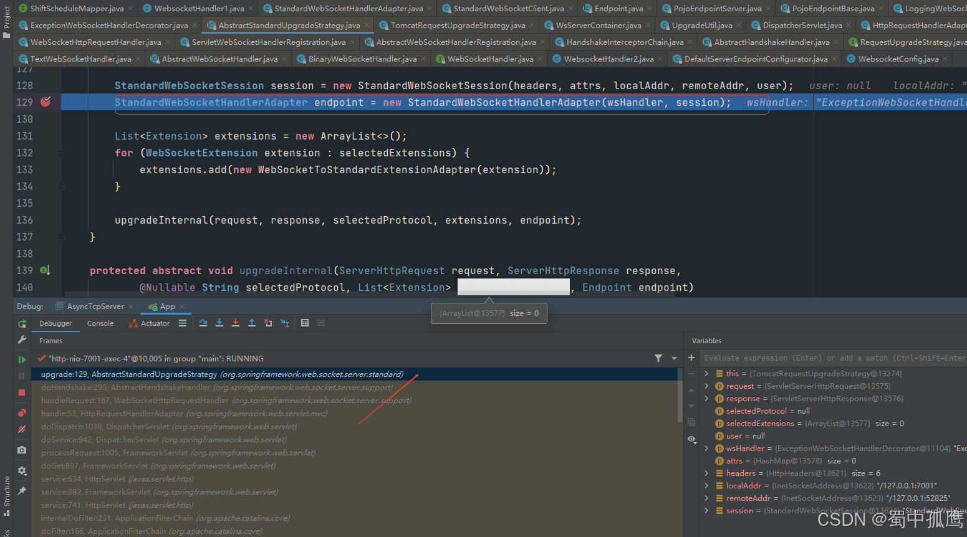Stop the debug session with red square

pos(22,392)
